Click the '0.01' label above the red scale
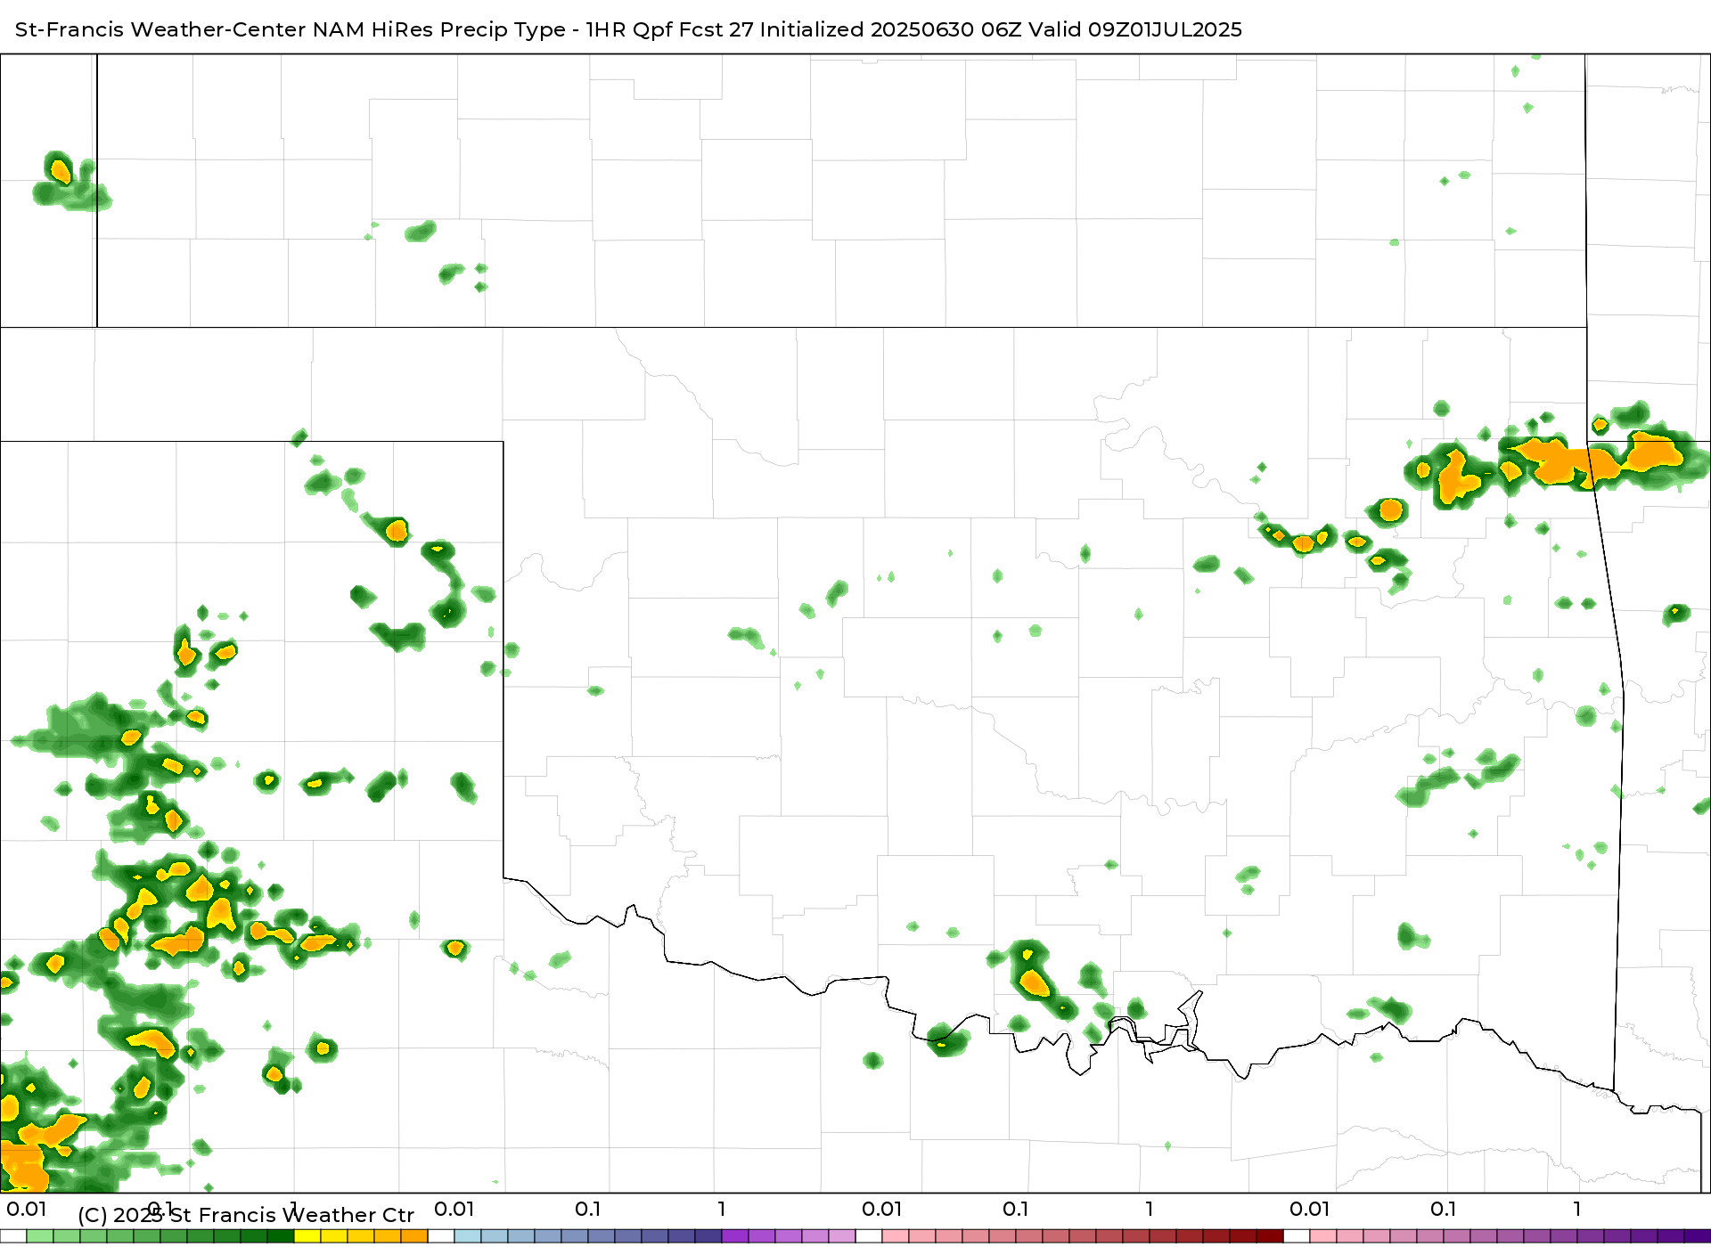Image resolution: width=1711 pixels, height=1247 pixels. pos(882,1209)
